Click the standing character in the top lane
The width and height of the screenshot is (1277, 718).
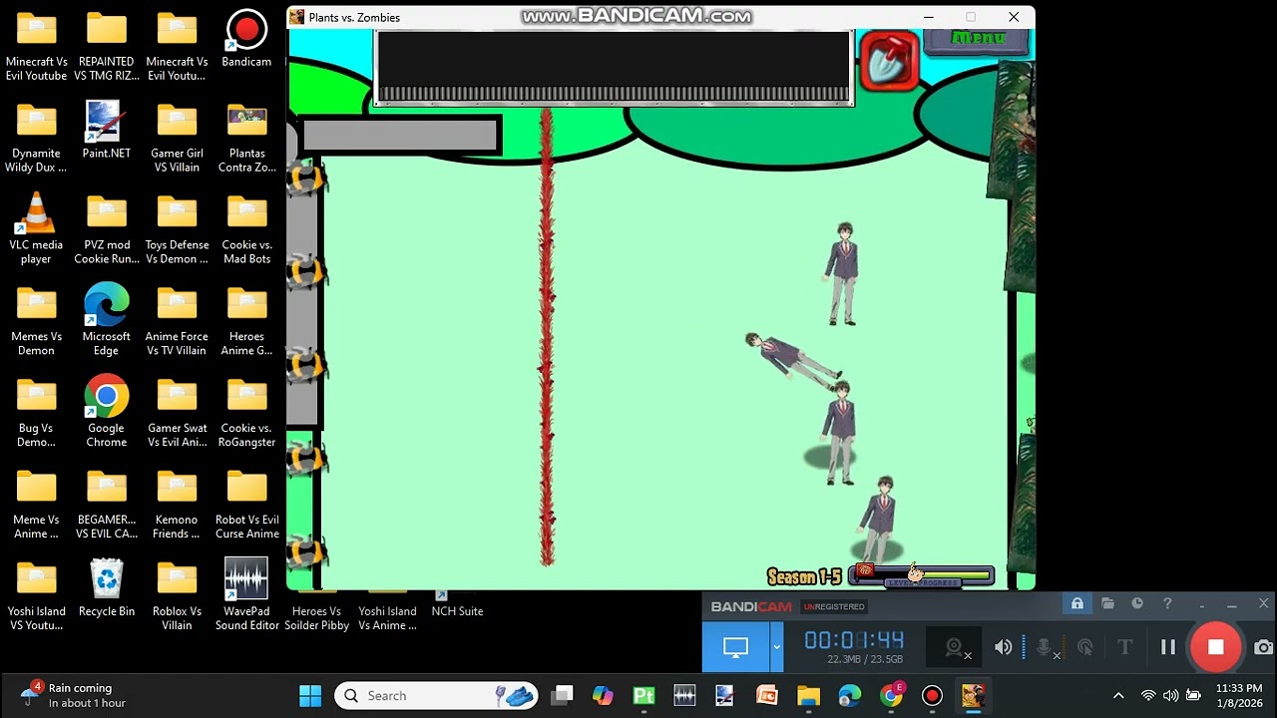point(843,273)
